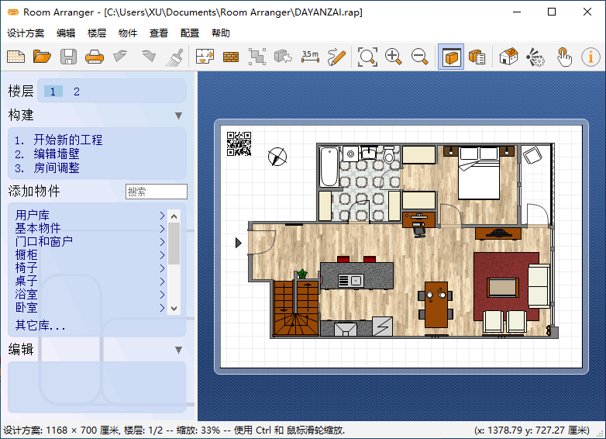
Task: Click the 搜索 object search field
Action: tap(157, 192)
